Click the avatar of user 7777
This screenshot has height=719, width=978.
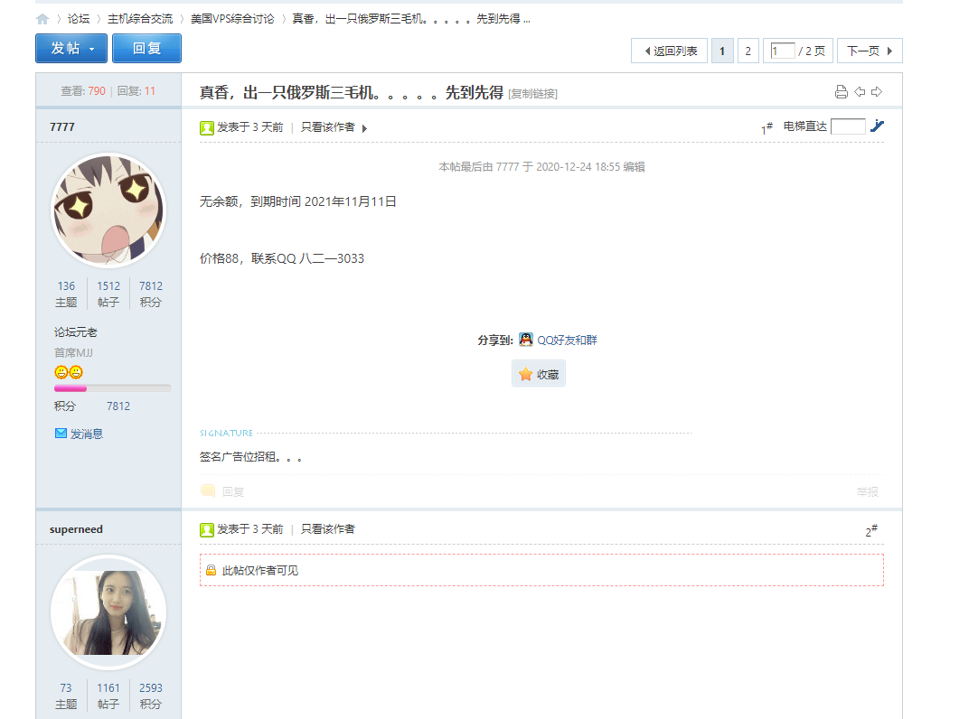(108, 210)
